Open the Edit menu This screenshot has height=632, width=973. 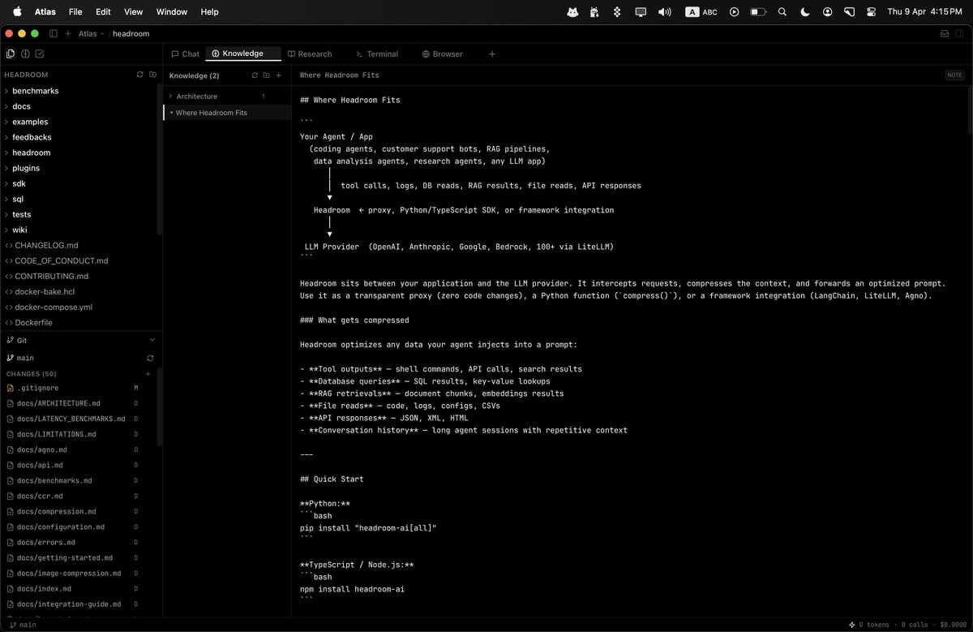[103, 12]
